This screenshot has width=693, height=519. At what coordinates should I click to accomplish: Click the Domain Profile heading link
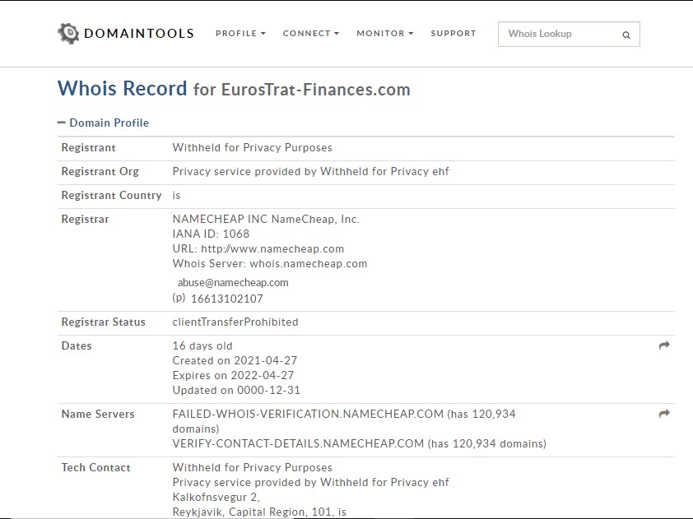click(x=109, y=122)
